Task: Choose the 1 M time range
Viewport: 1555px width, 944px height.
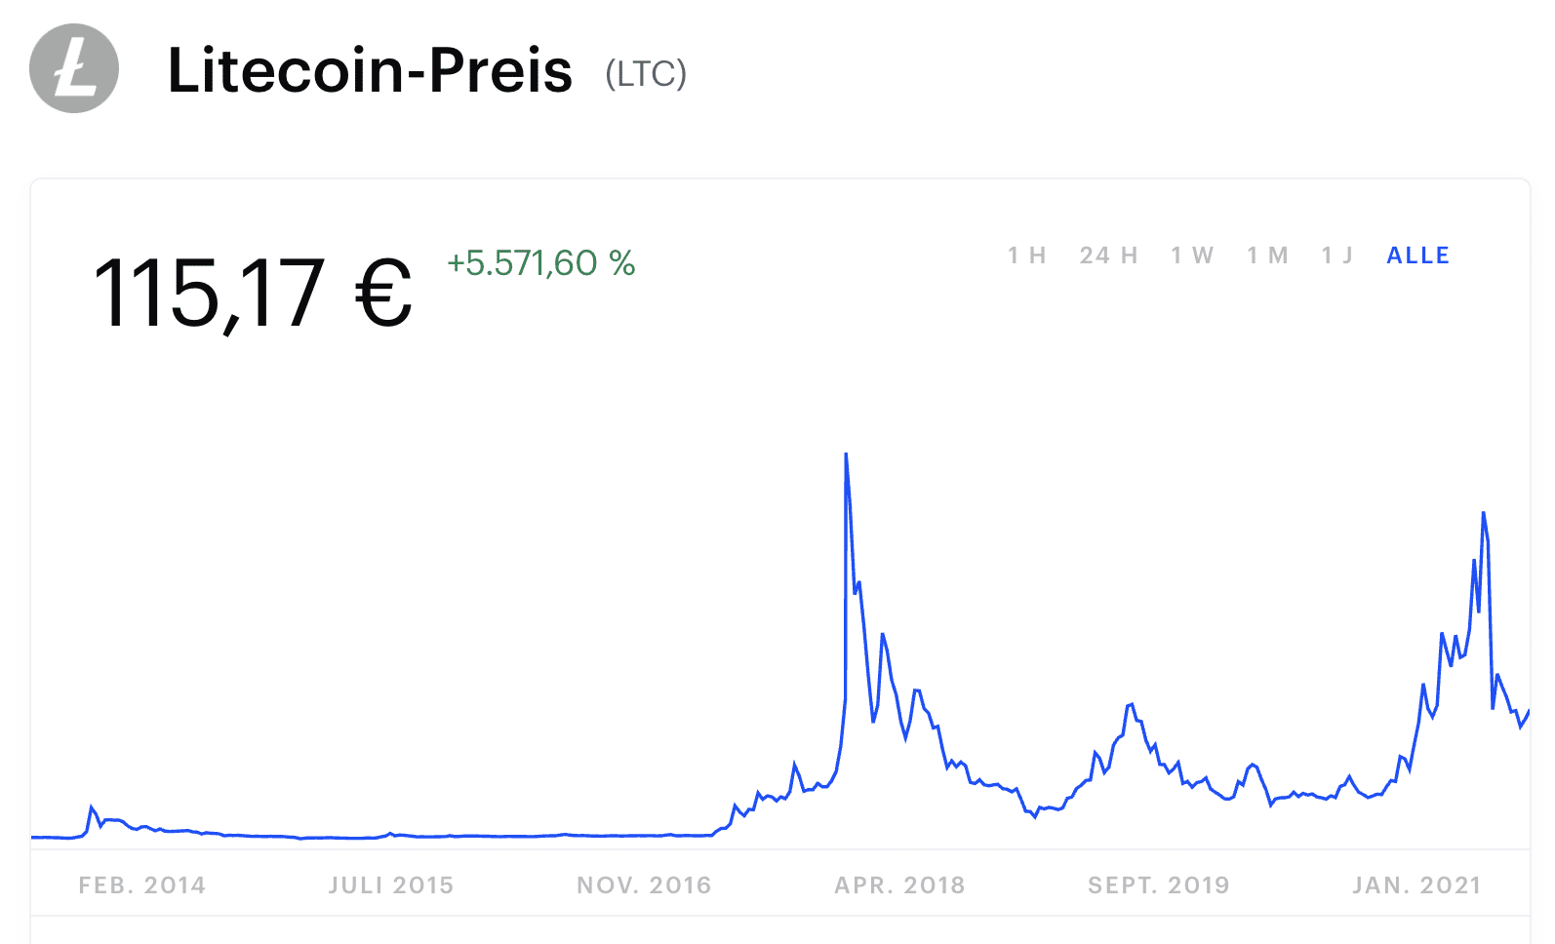Action: click(x=1267, y=256)
